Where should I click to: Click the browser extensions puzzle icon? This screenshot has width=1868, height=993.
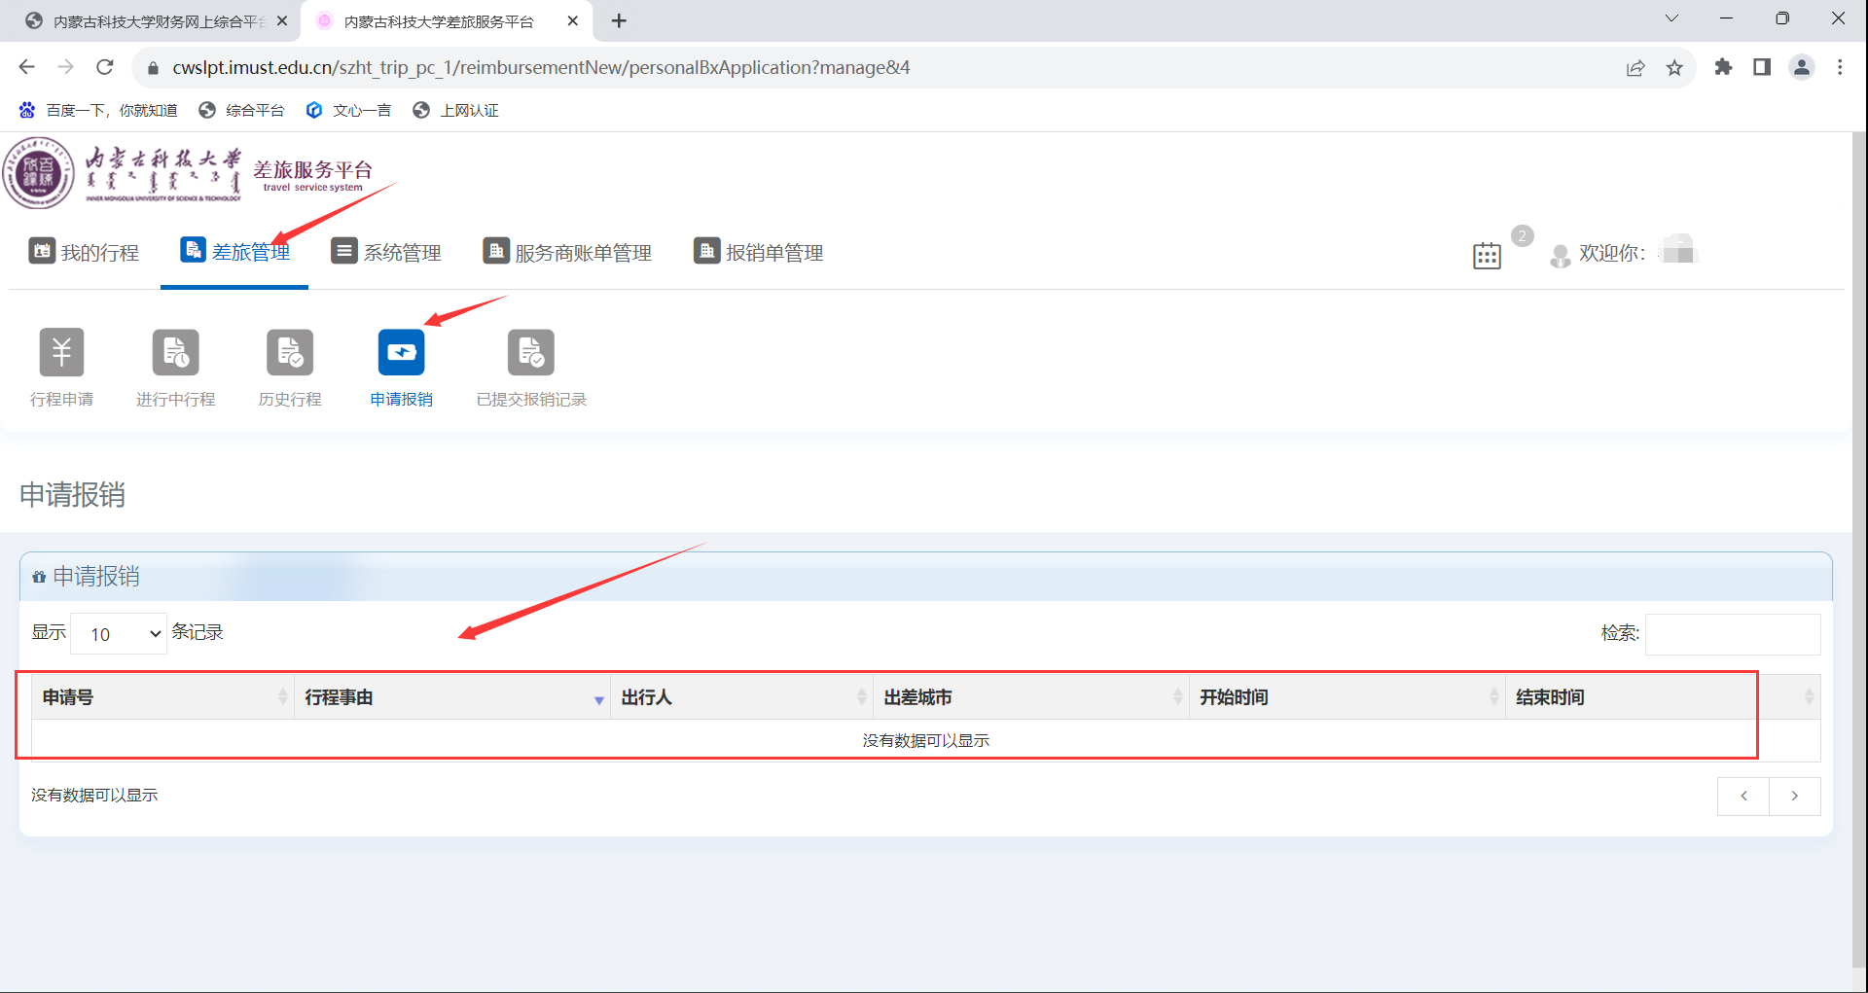tap(1723, 67)
